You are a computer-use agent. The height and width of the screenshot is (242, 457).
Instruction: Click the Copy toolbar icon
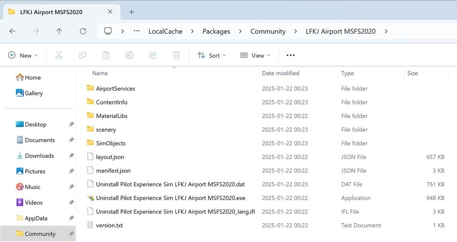pyautogui.click(x=82, y=55)
